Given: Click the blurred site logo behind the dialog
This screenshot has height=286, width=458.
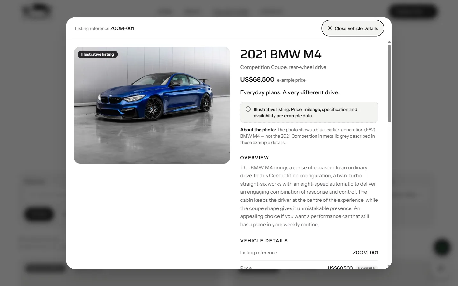Looking at the screenshot, I should [37, 11].
